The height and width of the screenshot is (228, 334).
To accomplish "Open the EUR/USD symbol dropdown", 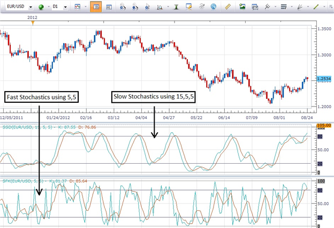I will [31, 7].
